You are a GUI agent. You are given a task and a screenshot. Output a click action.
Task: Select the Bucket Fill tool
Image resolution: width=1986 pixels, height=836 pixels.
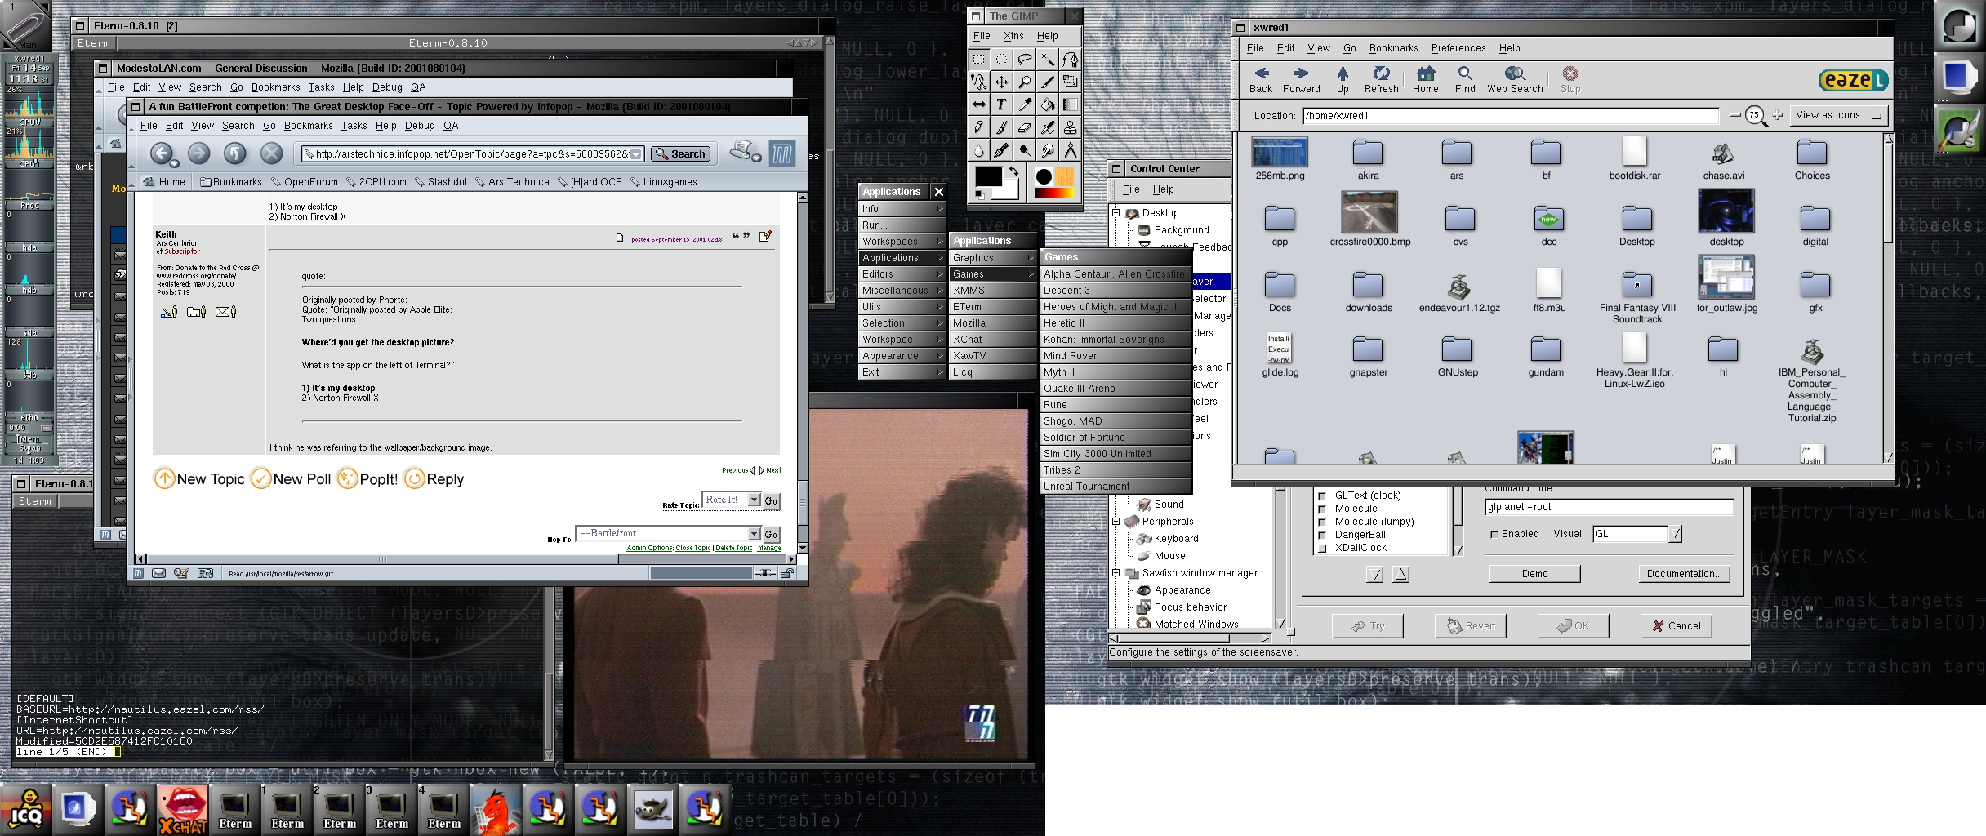(x=1047, y=104)
